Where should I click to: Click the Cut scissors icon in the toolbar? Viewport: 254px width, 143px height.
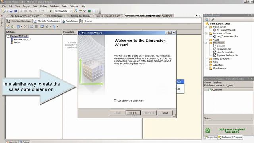coord(21,11)
